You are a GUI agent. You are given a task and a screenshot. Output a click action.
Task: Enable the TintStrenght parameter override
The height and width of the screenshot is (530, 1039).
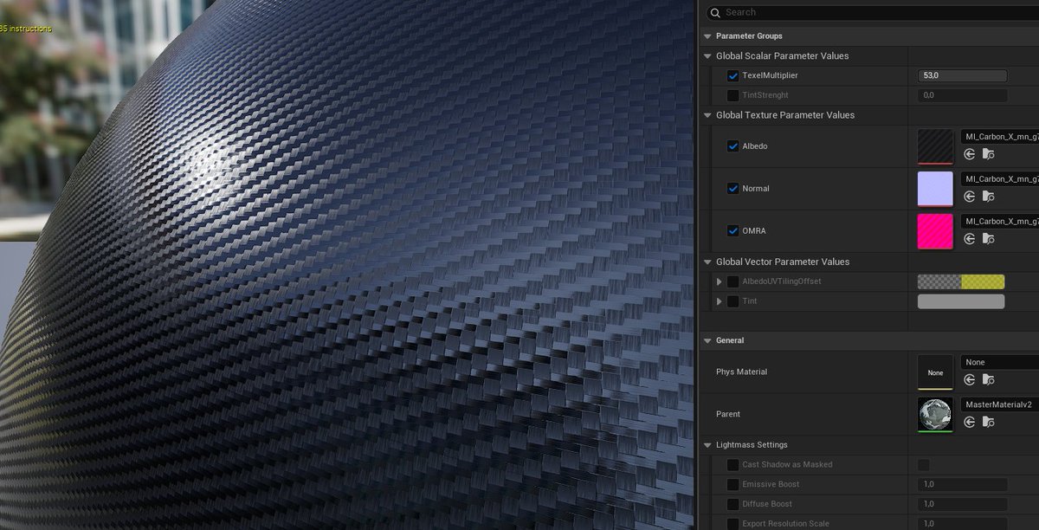point(733,95)
